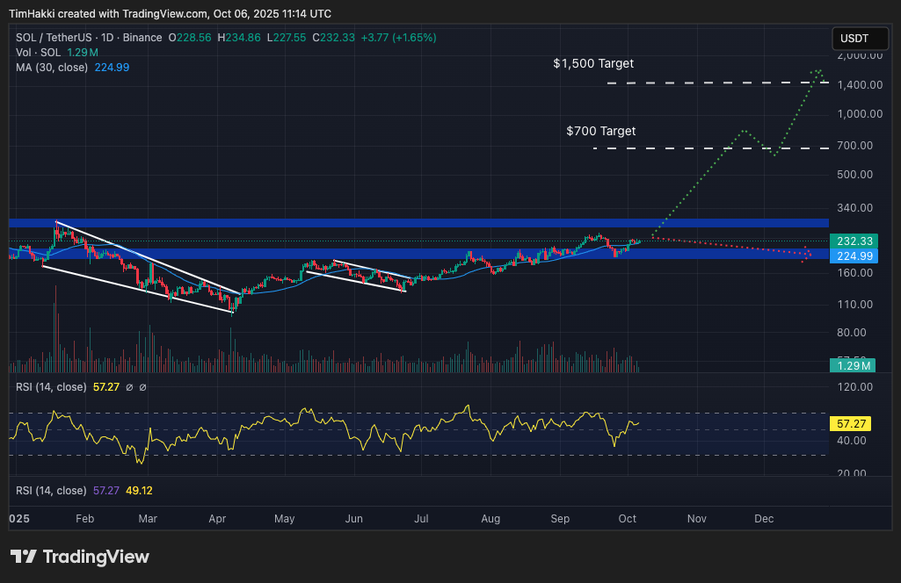
Task: Click the first null symbol beside RSI 57.27
Action: click(x=129, y=387)
